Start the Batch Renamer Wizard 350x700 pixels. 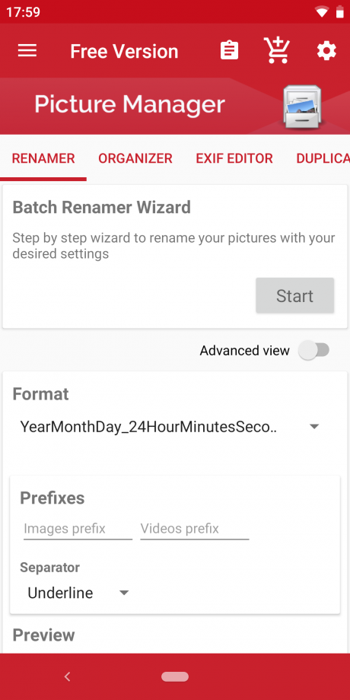pos(294,295)
